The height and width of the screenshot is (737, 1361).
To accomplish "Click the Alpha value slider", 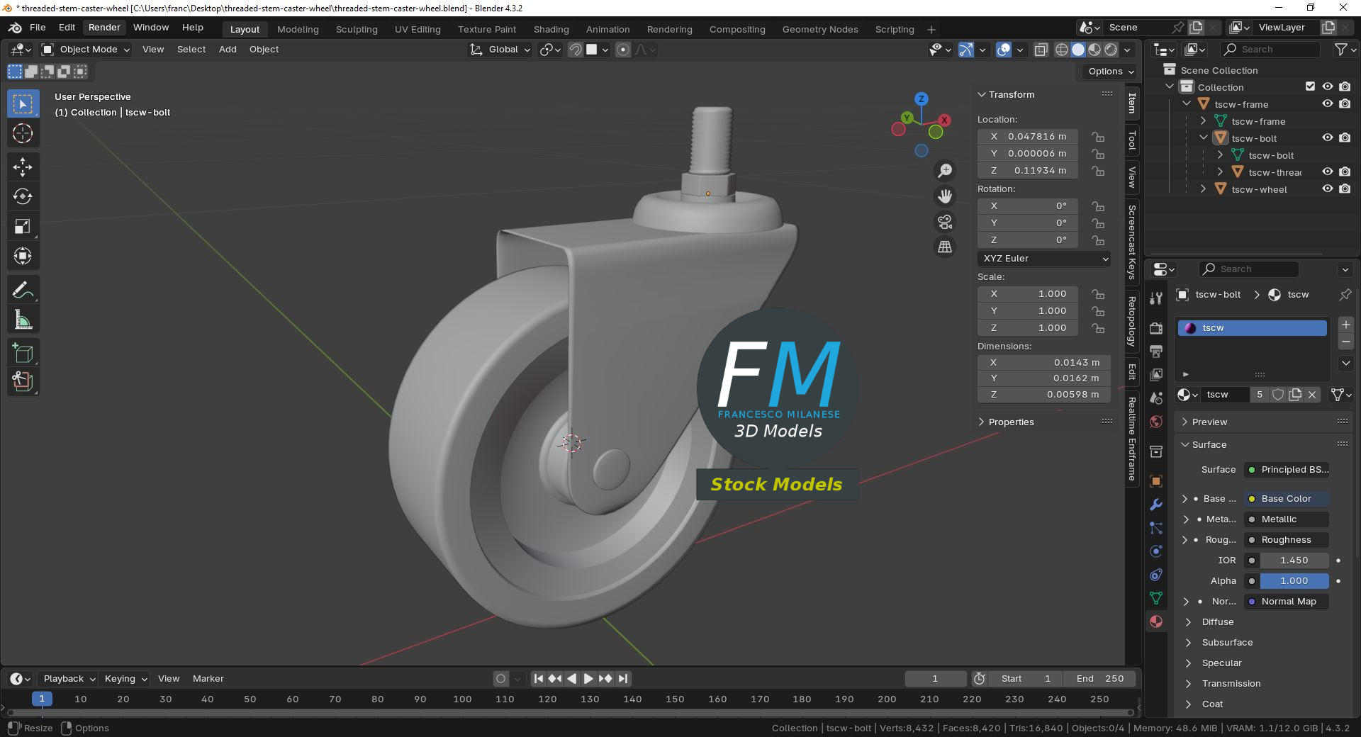I will click(1294, 581).
